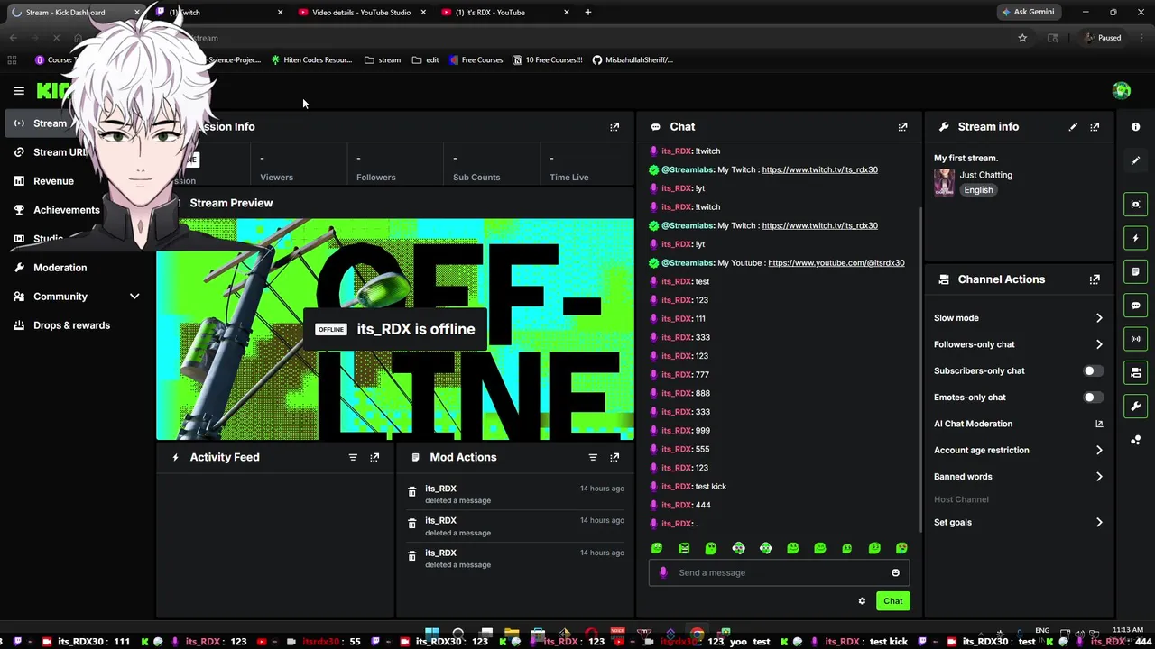1155x649 pixels.
Task: Expand Slow mode options
Action: click(x=1099, y=318)
